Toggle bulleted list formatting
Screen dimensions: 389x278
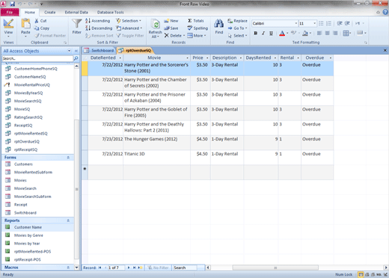(x=321, y=23)
